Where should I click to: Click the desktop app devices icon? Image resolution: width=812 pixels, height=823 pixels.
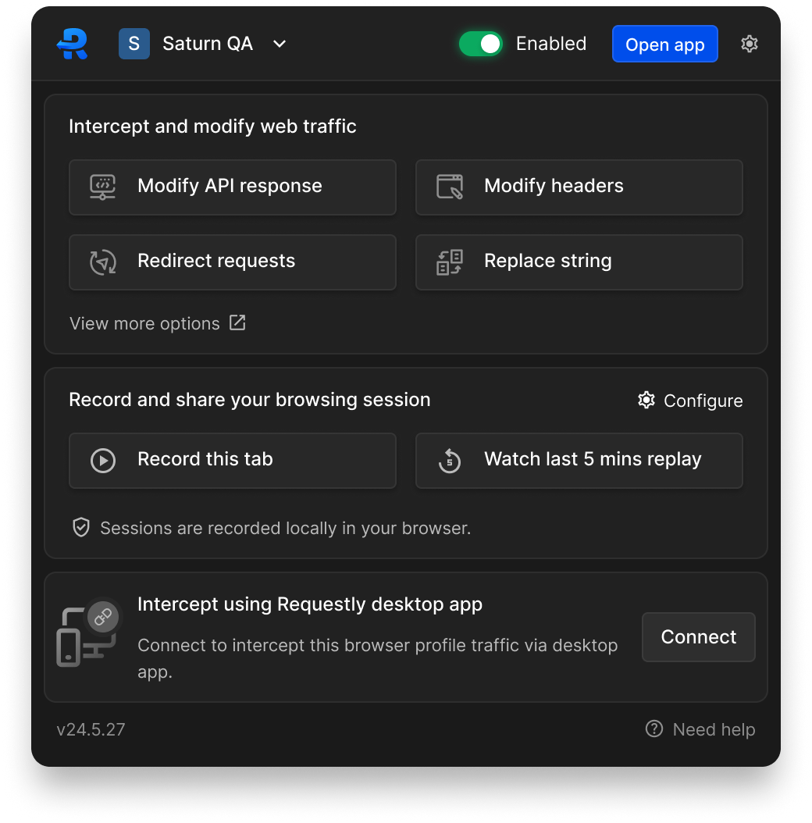tap(87, 633)
